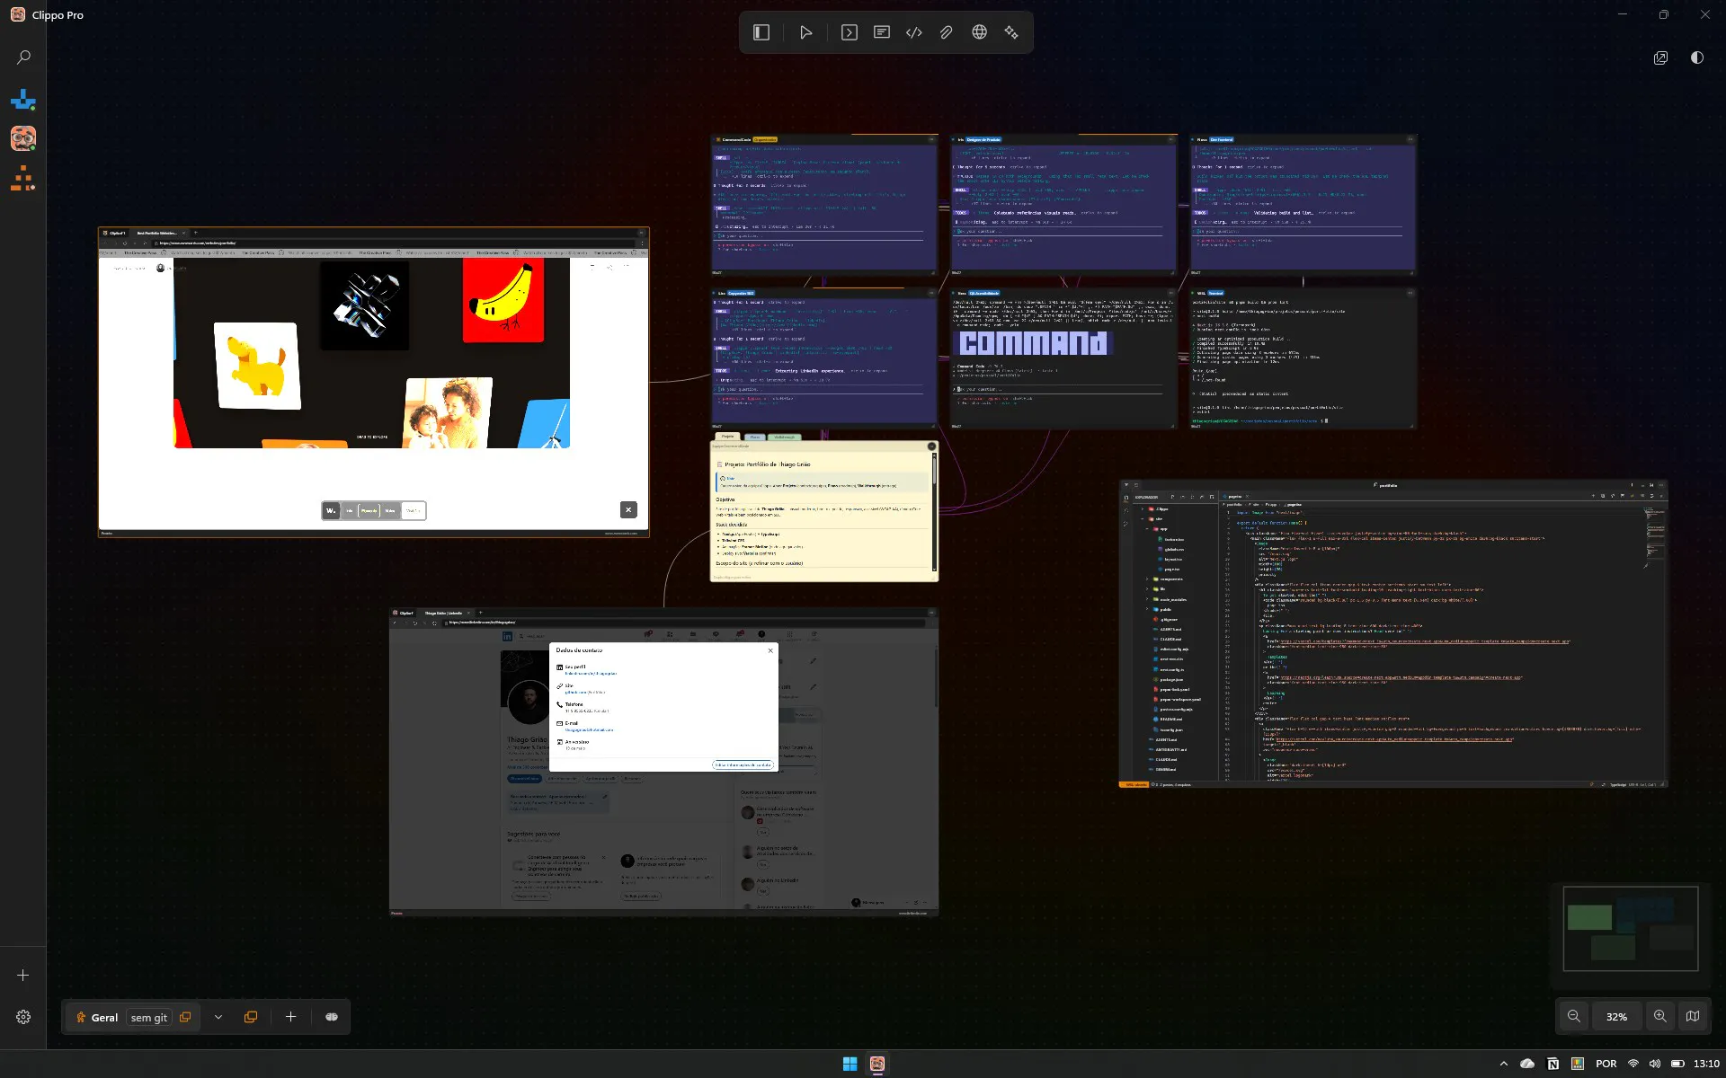The image size is (1726, 1078).
Task: Click the 32% zoom level value
Action: pos(1616,1016)
